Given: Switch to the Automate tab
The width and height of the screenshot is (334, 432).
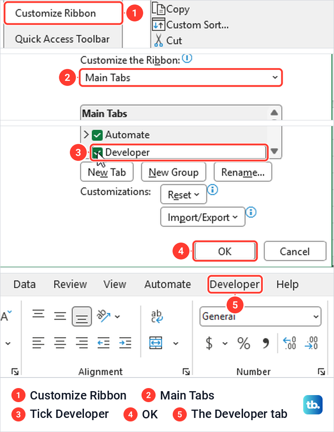Looking at the screenshot, I should pos(167,284).
